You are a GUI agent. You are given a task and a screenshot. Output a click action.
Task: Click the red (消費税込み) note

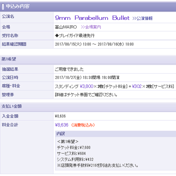tap(83, 125)
